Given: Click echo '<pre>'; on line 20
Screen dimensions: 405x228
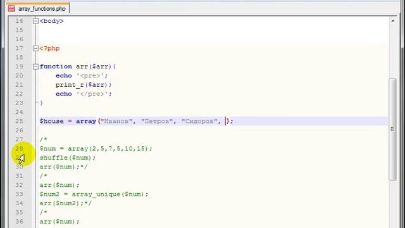Looking at the screenshot, I should click(82, 76).
